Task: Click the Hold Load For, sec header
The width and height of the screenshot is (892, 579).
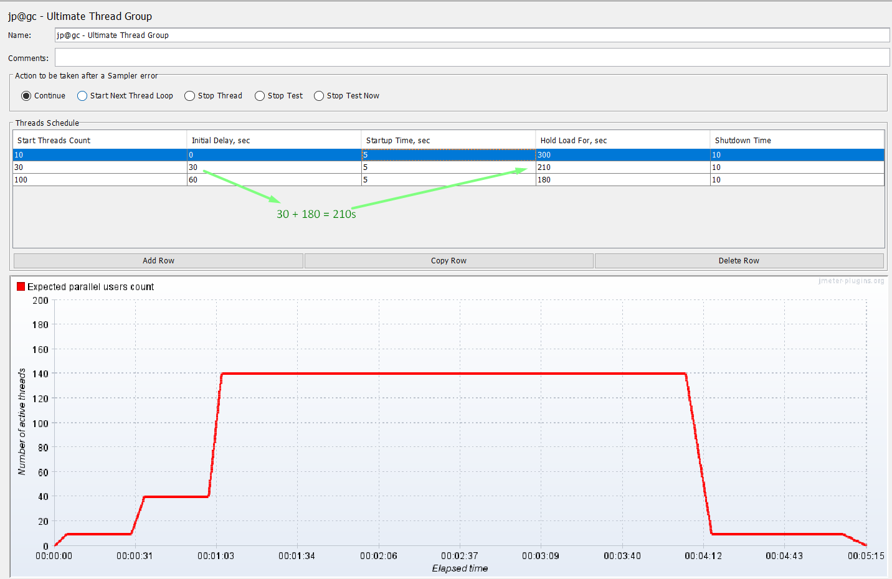Action: [x=623, y=140]
